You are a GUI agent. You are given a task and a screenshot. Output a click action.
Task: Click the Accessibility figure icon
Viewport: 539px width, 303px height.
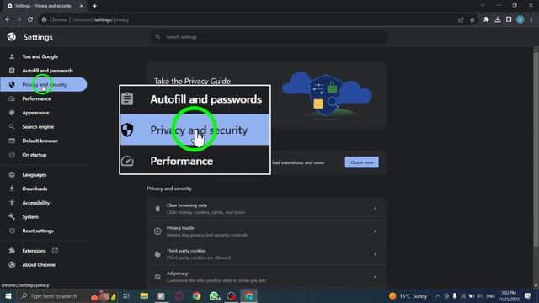pyautogui.click(x=12, y=203)
